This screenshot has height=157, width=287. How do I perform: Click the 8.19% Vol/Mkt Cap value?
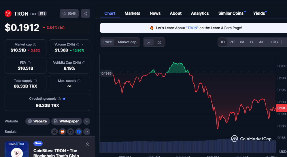pyautogui.click(x=69, y=68)
